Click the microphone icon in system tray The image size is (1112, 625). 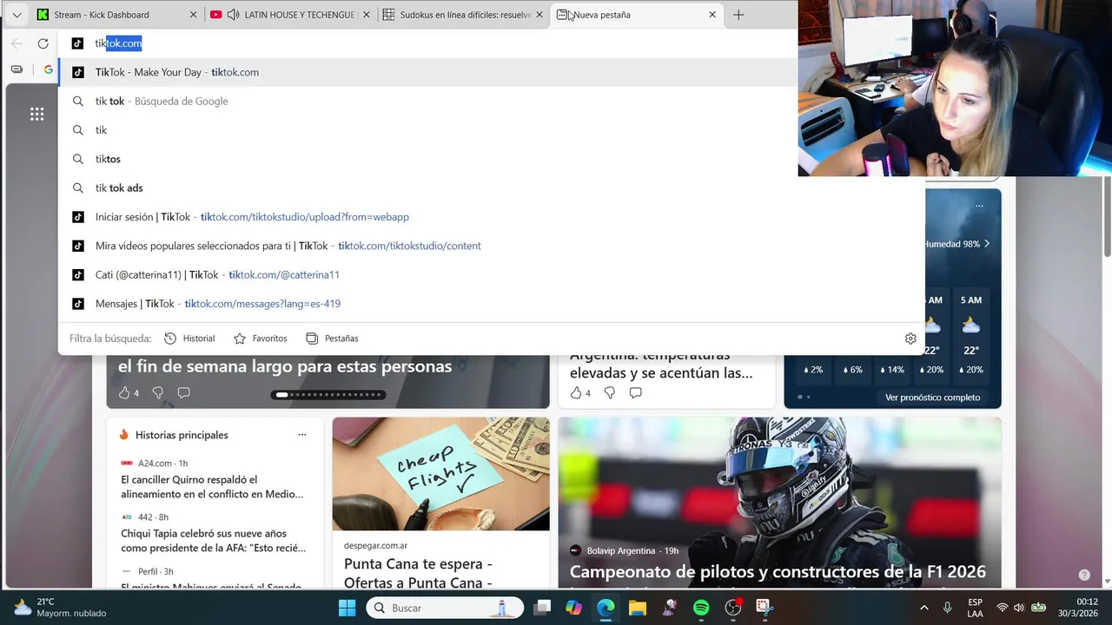[x=948, y=608]
